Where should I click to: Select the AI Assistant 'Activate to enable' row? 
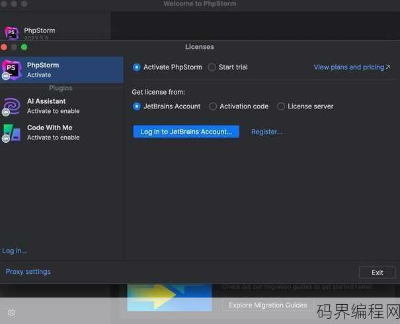(x=61, y=106)
